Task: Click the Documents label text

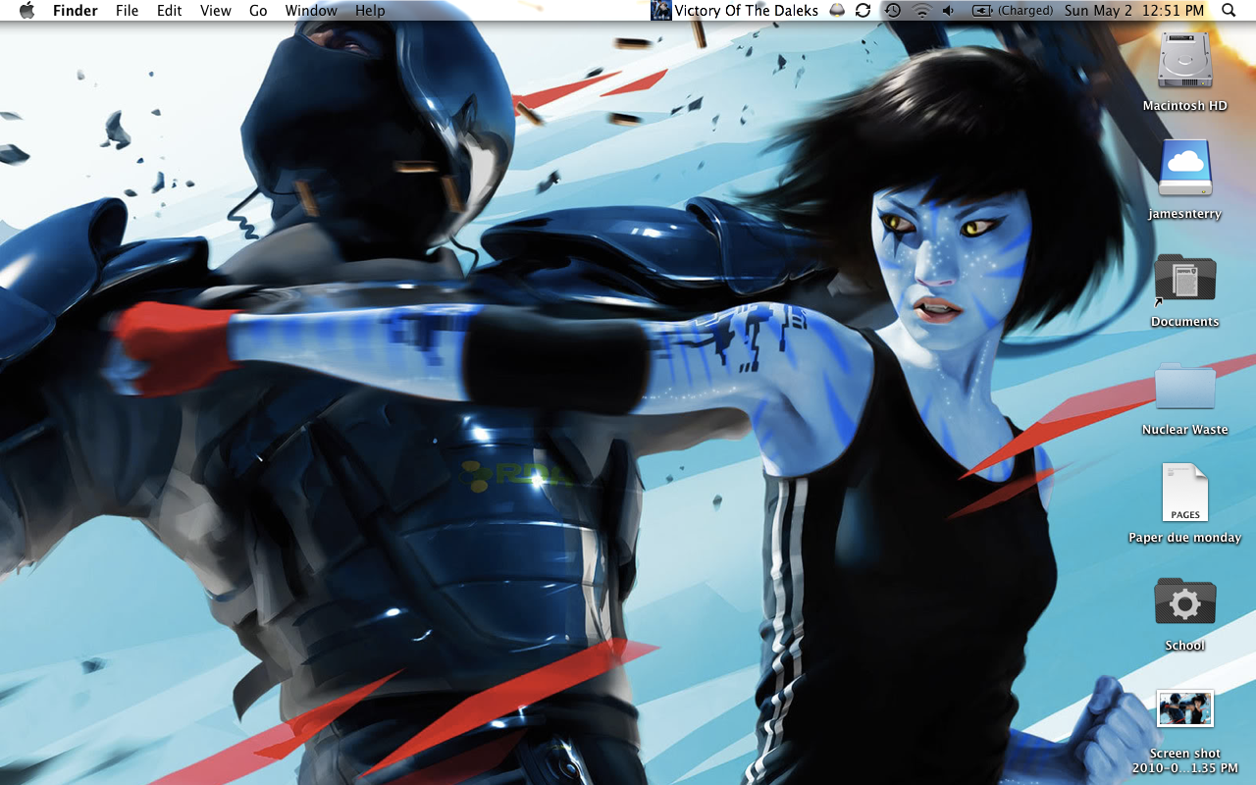Action: (1185, 322)
